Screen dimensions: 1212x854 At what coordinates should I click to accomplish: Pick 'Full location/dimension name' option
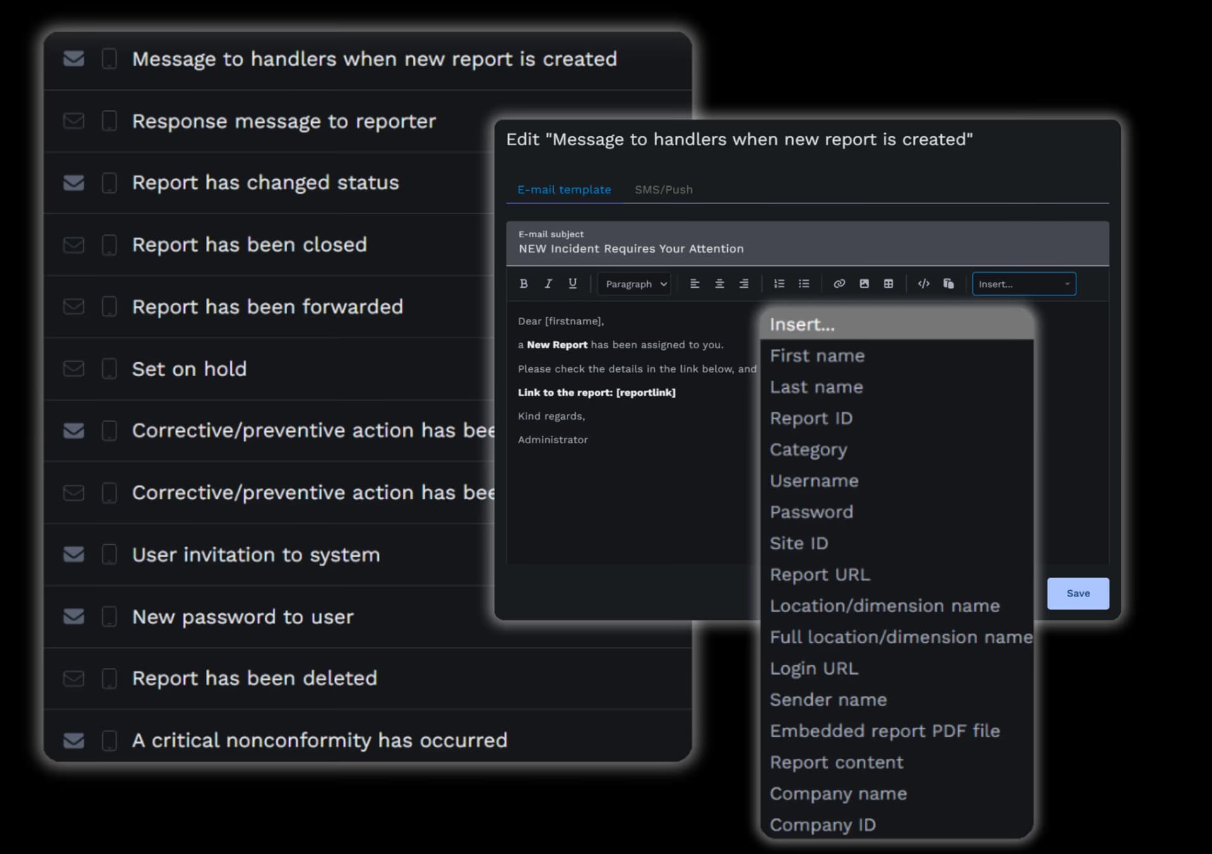point(897,637)
